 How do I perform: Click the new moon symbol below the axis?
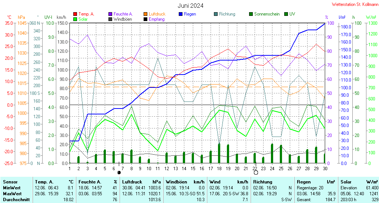point(119,173)
